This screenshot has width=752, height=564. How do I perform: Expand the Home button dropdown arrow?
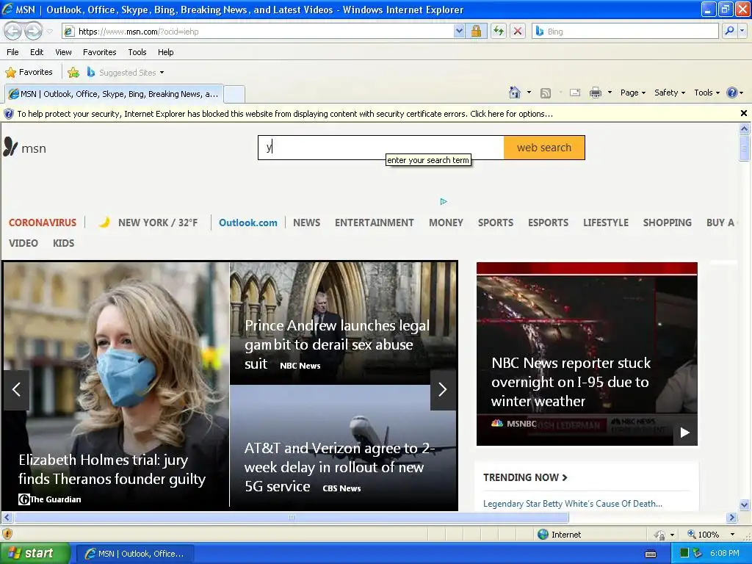(x=529, y=93)
